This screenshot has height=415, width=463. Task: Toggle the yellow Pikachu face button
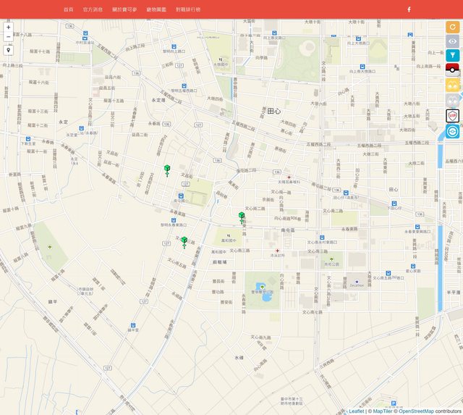click(x=452, y=85)
